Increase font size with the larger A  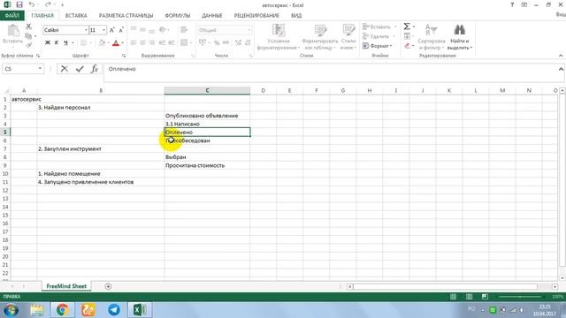click(112, 30)
